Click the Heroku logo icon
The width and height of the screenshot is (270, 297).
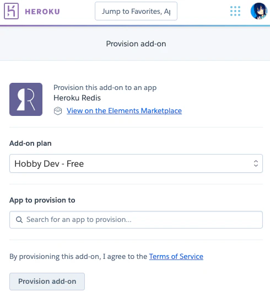click(x=11, y=11)
